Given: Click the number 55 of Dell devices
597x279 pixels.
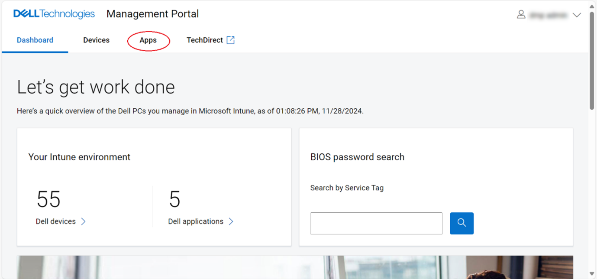Looking at the screenshot, I should (x=48, y=199).
